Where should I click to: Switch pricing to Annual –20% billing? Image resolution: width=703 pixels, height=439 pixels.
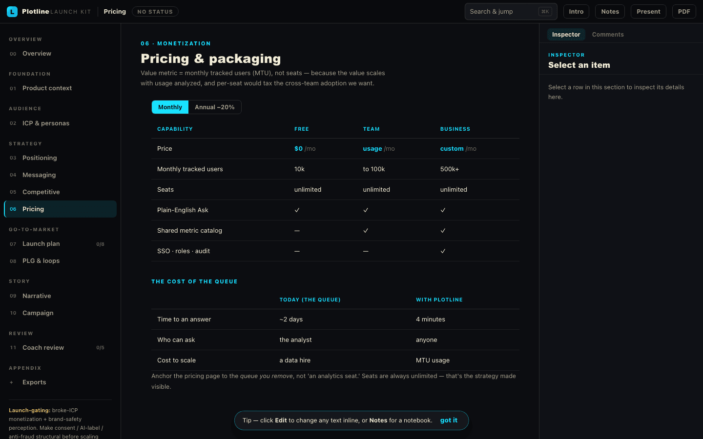click(215, 107)
